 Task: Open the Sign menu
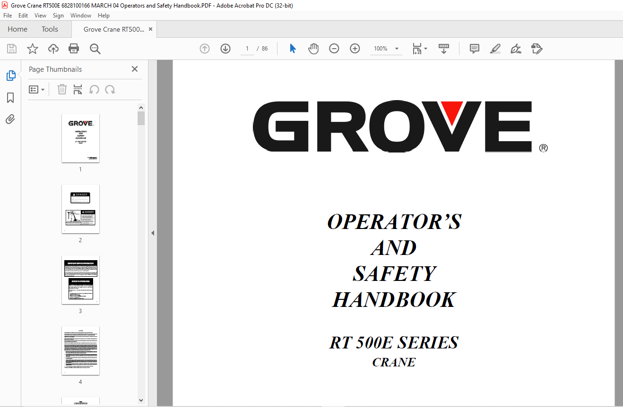58,16
